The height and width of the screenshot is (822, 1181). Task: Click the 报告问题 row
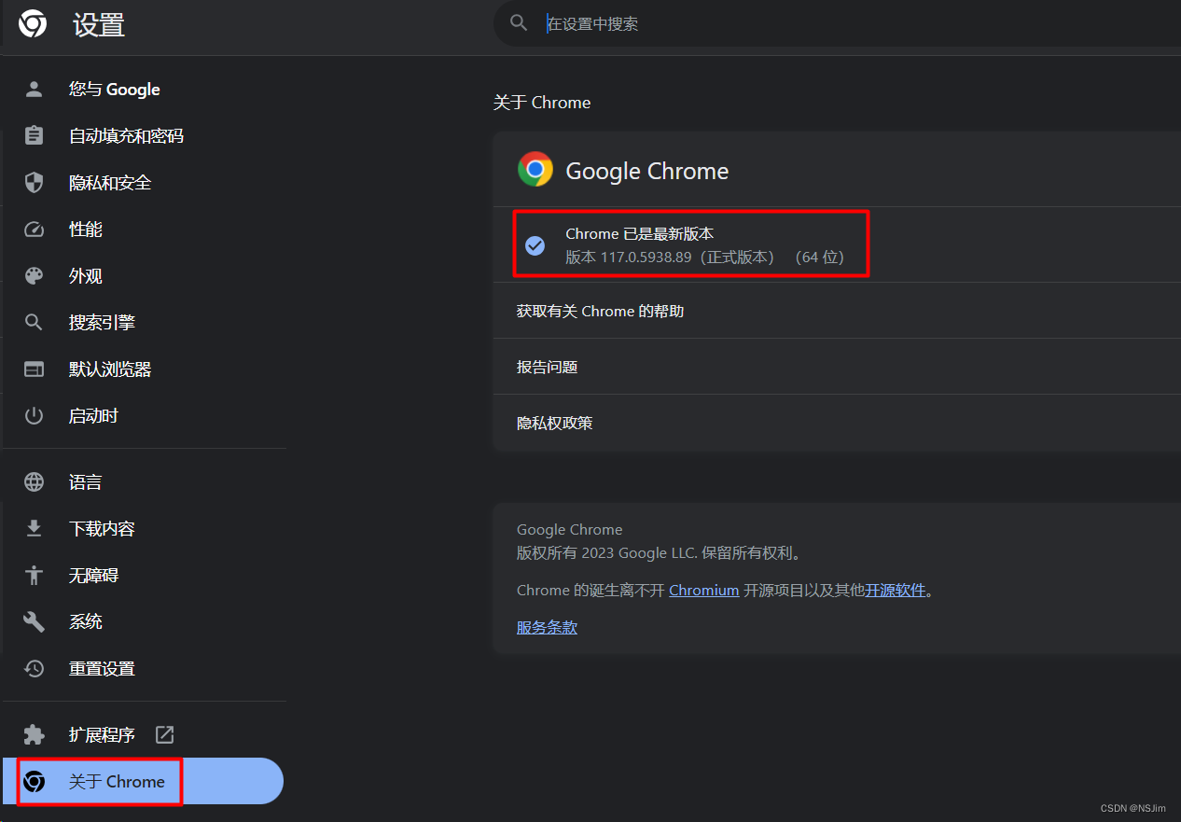[x=837, y=367]
